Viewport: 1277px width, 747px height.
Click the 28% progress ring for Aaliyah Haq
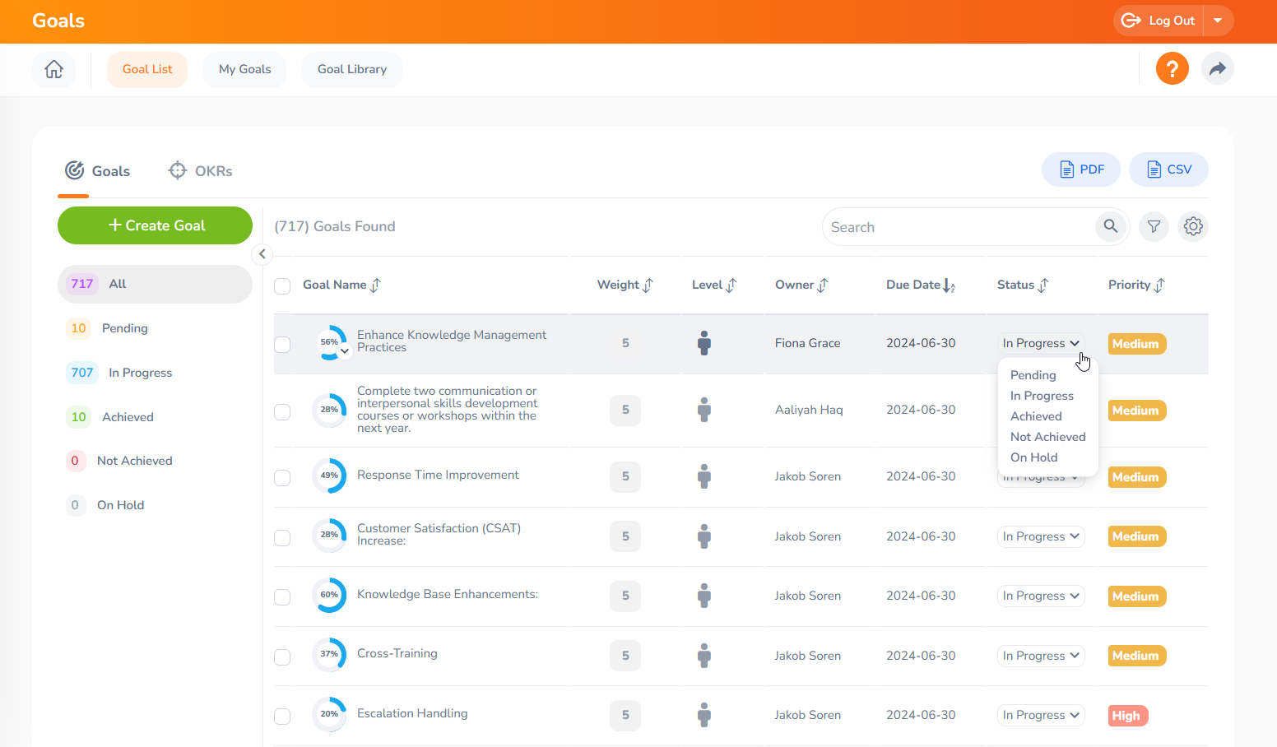(x=329, y=410)
